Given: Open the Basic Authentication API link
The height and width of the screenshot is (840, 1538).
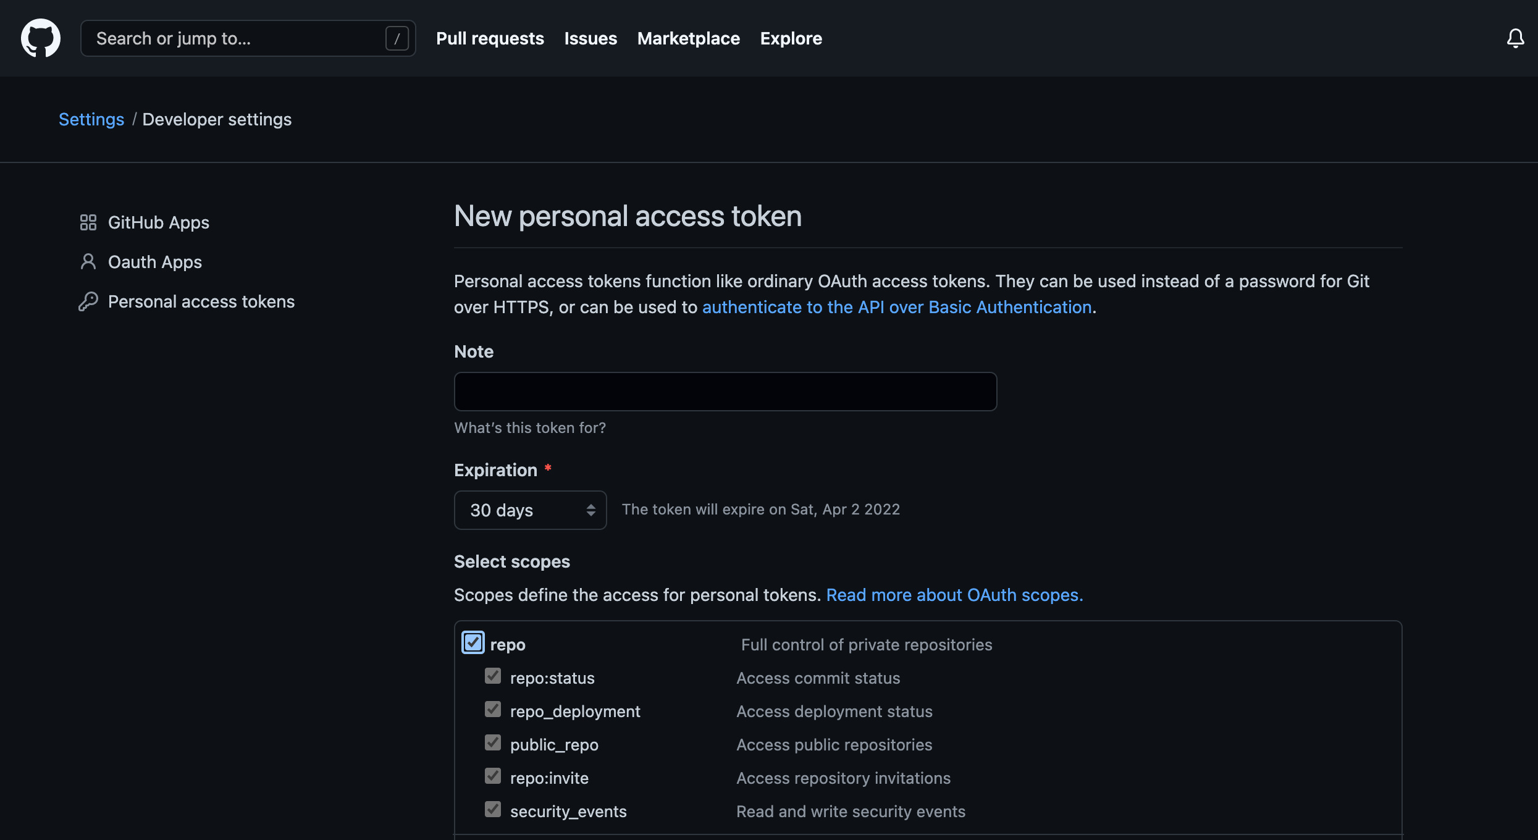Looking at the screenshot, I should (897, 307).
